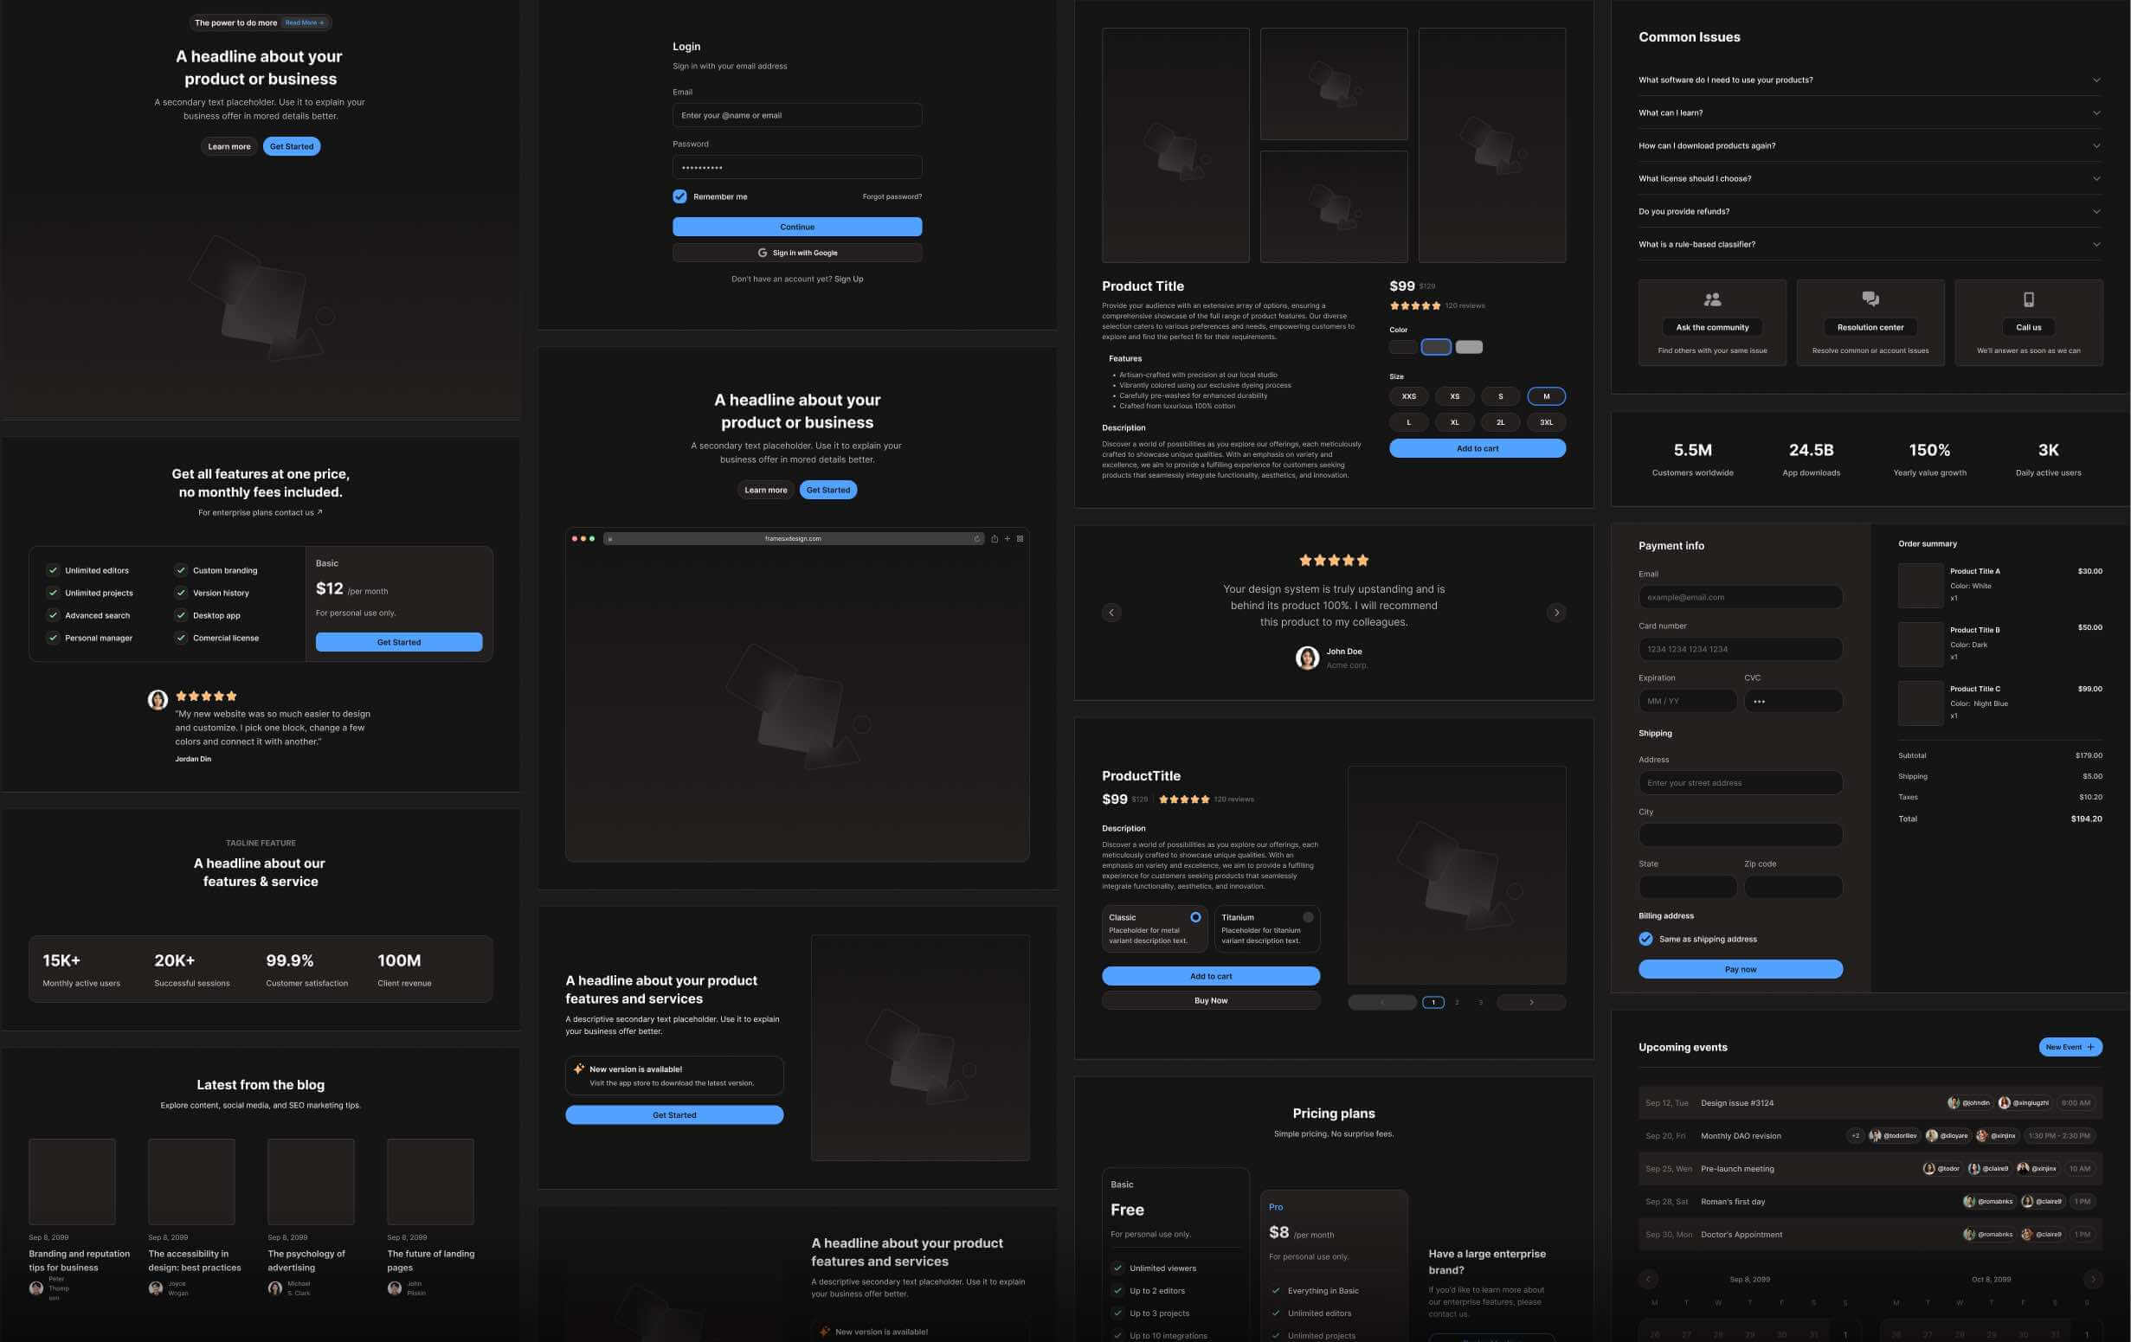Click Read More badge in hero banner
2131x1342 pixels.
[305, 23]
